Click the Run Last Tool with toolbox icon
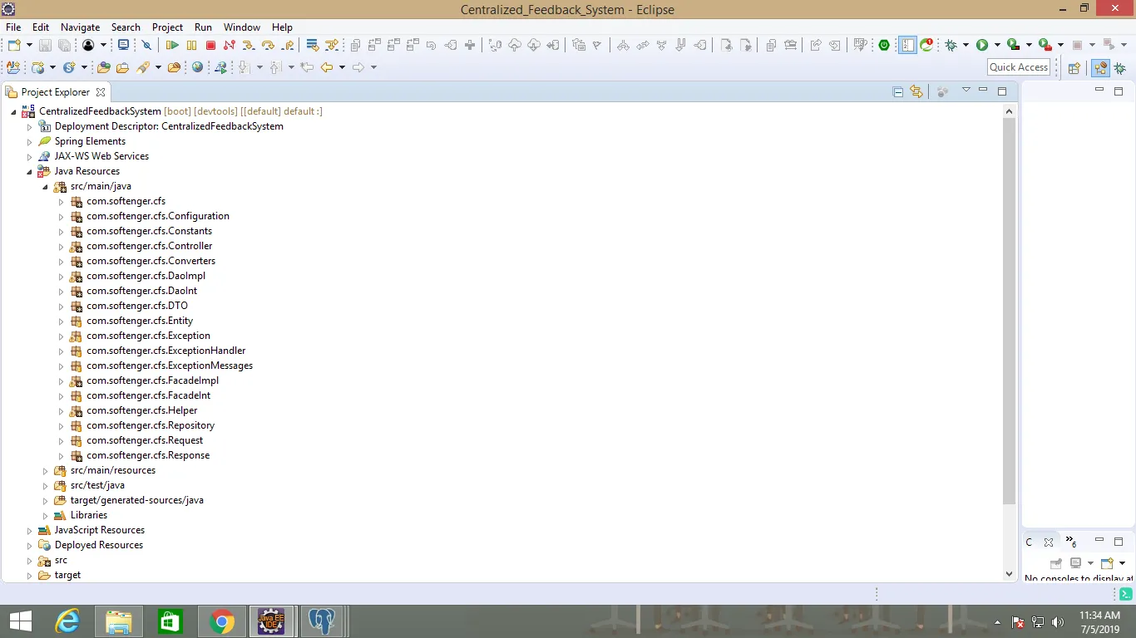The image size is (1136, 638). (x=1045, y=46)
